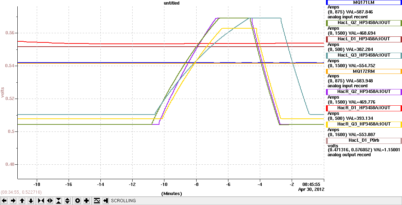The image size is (402, 205).
Task: Click the 'analog output record' description
Action: (x=349, y=155)
